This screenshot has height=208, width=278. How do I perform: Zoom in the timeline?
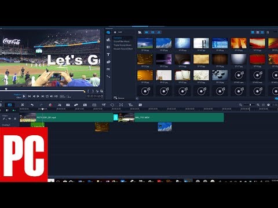coord(258,105)
